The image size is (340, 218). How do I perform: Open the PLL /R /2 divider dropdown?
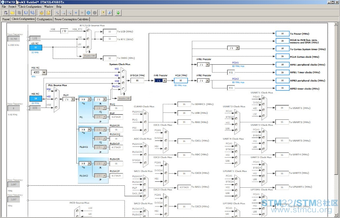click(x=104, y=99)
